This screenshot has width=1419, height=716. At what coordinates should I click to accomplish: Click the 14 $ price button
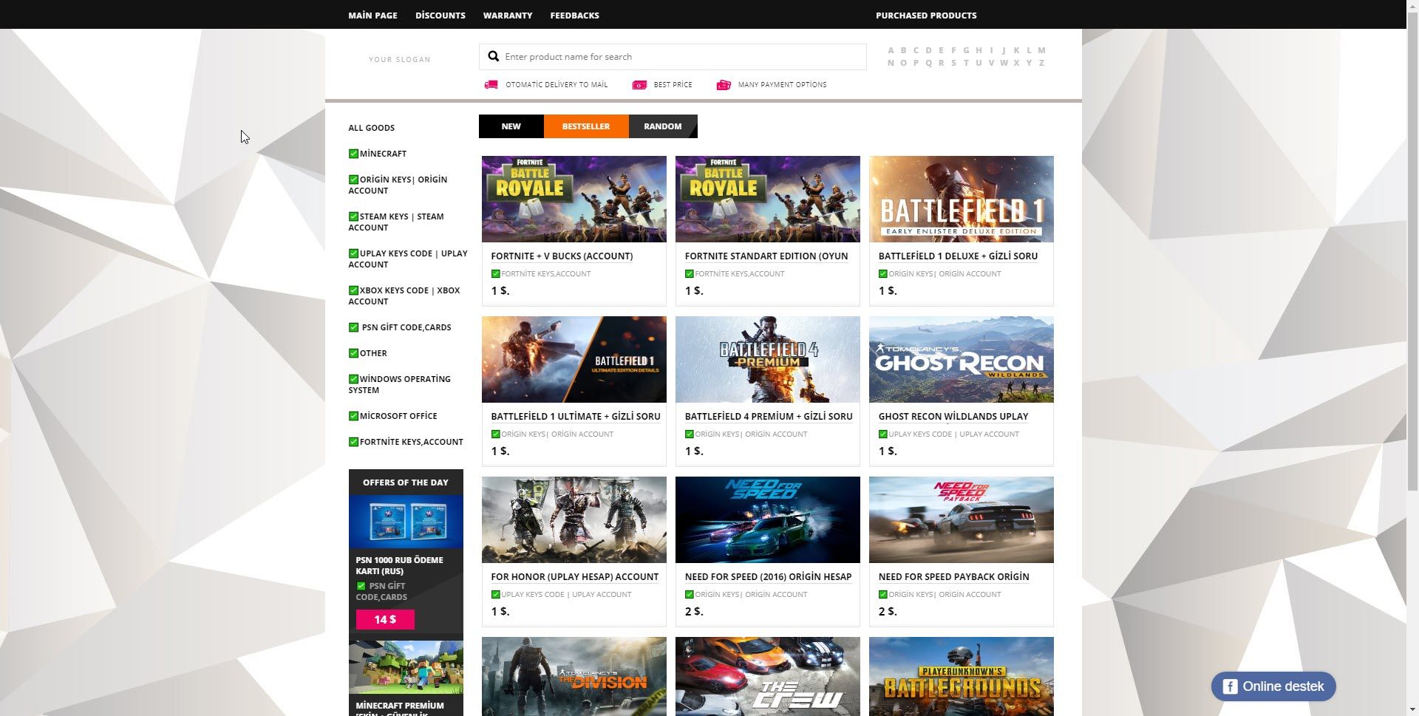(385, 619)
